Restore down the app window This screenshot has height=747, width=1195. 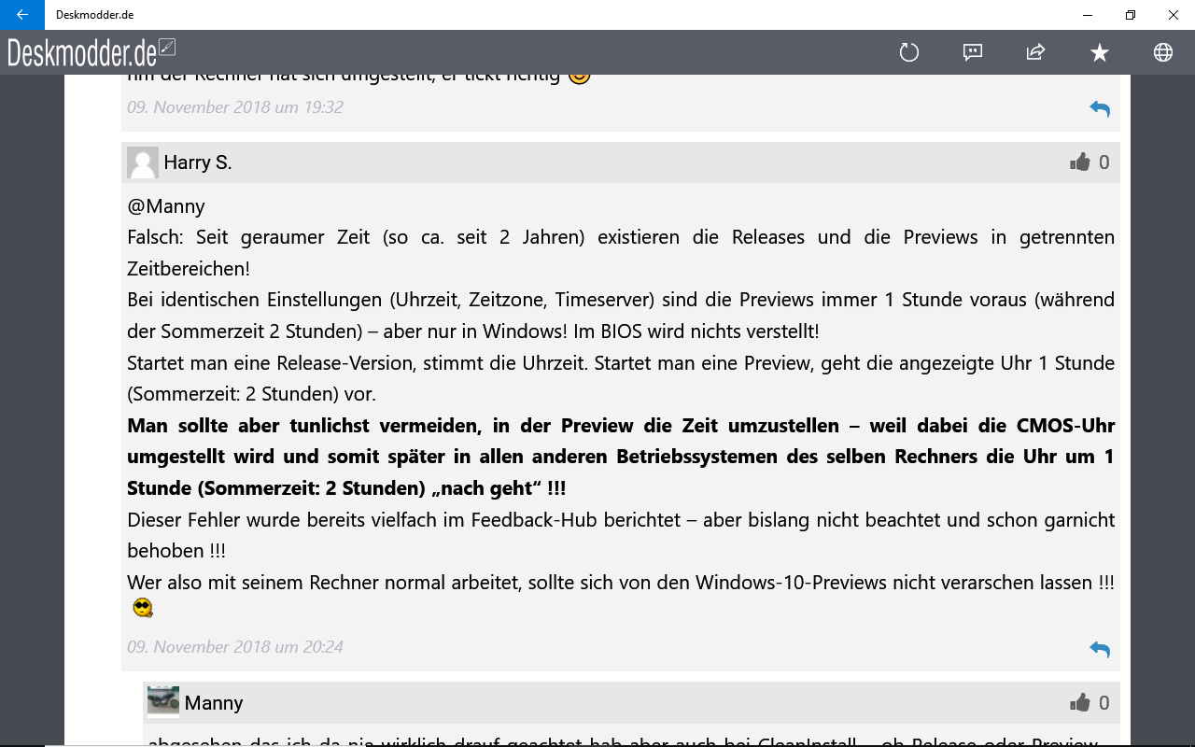(1131, 15)
